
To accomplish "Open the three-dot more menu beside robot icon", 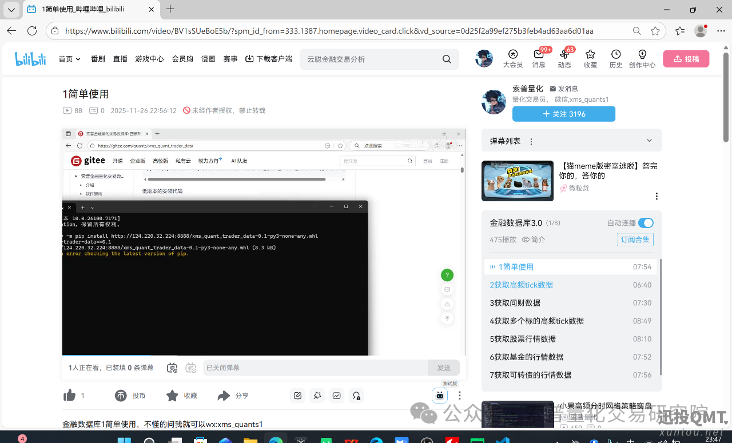I will coord(459,396).
